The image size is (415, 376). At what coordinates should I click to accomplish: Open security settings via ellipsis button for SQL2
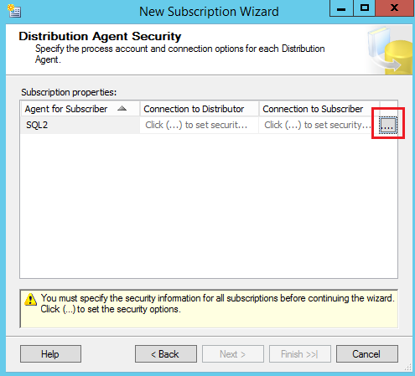point(388,126)
